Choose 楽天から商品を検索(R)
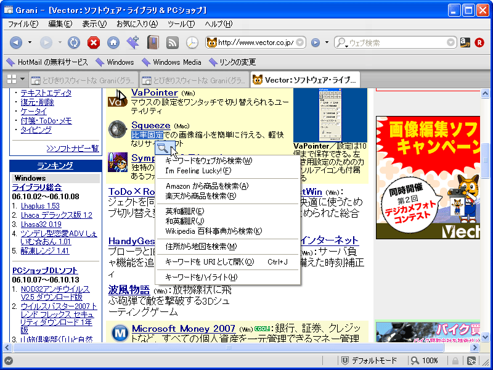This screenshot has height=370, width=493. coord(227,196)
